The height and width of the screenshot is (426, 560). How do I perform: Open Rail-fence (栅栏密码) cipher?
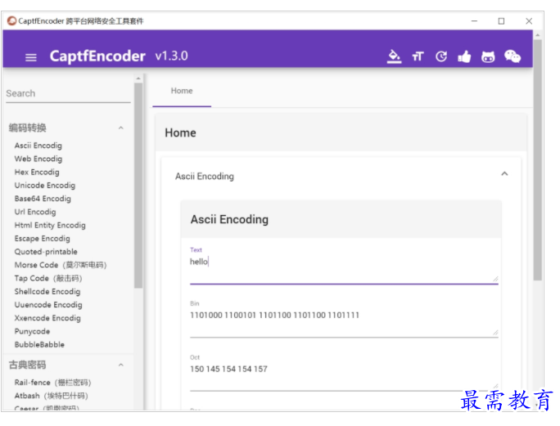(52, 383)
